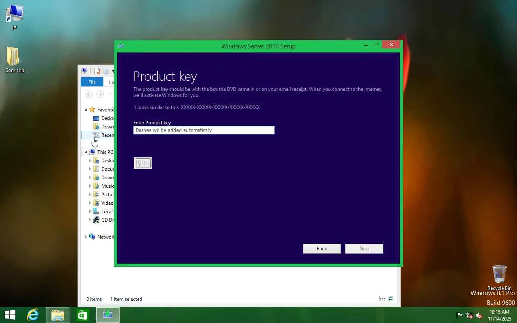Click the File Explorer window system icon
Viewport: 517px width, 323px height.
pos(84,71)
